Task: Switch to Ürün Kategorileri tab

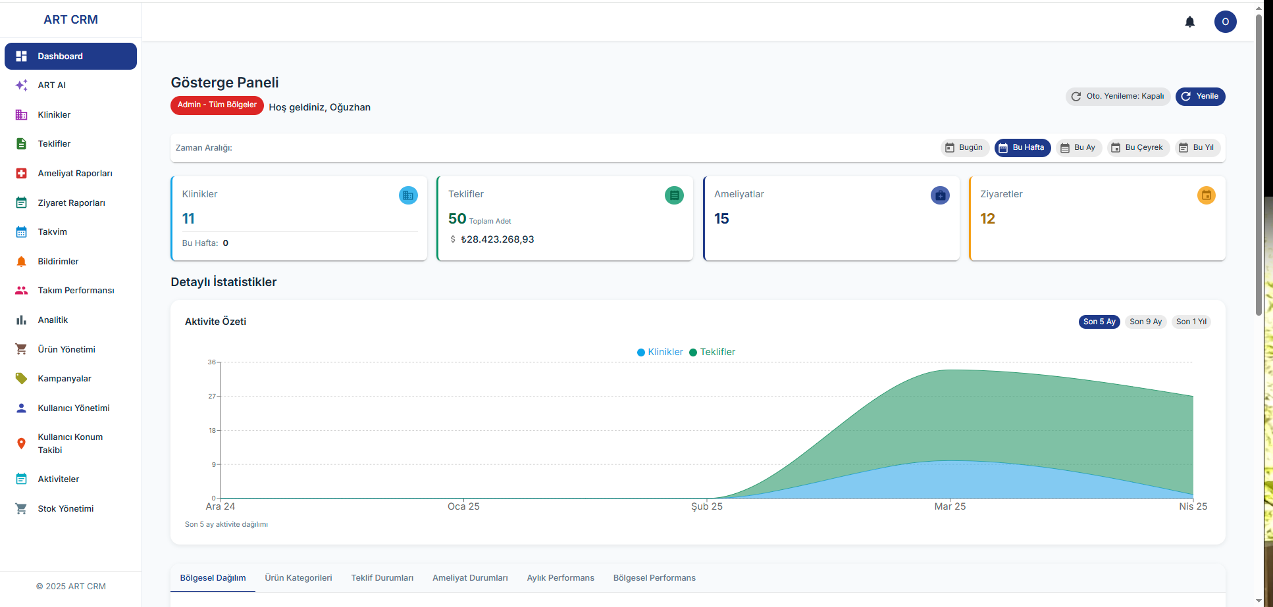Action: pos(298,578)
